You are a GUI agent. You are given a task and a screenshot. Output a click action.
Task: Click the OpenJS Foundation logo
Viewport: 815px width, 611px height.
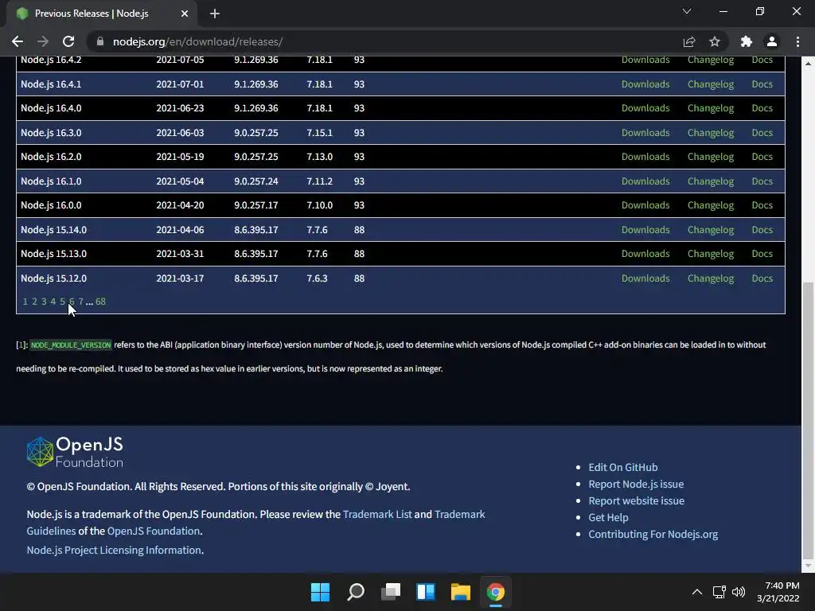tap(75, 452)
